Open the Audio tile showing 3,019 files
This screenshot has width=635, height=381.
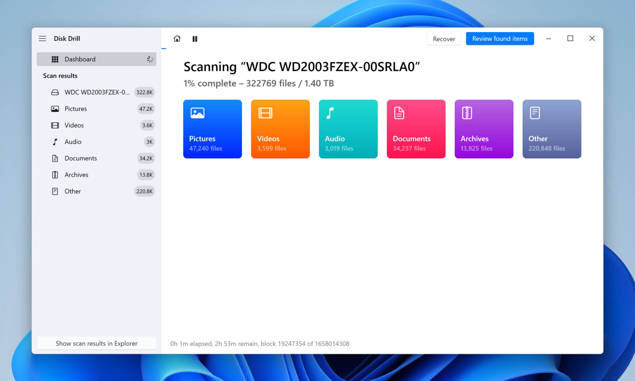[x=348, y=129]
